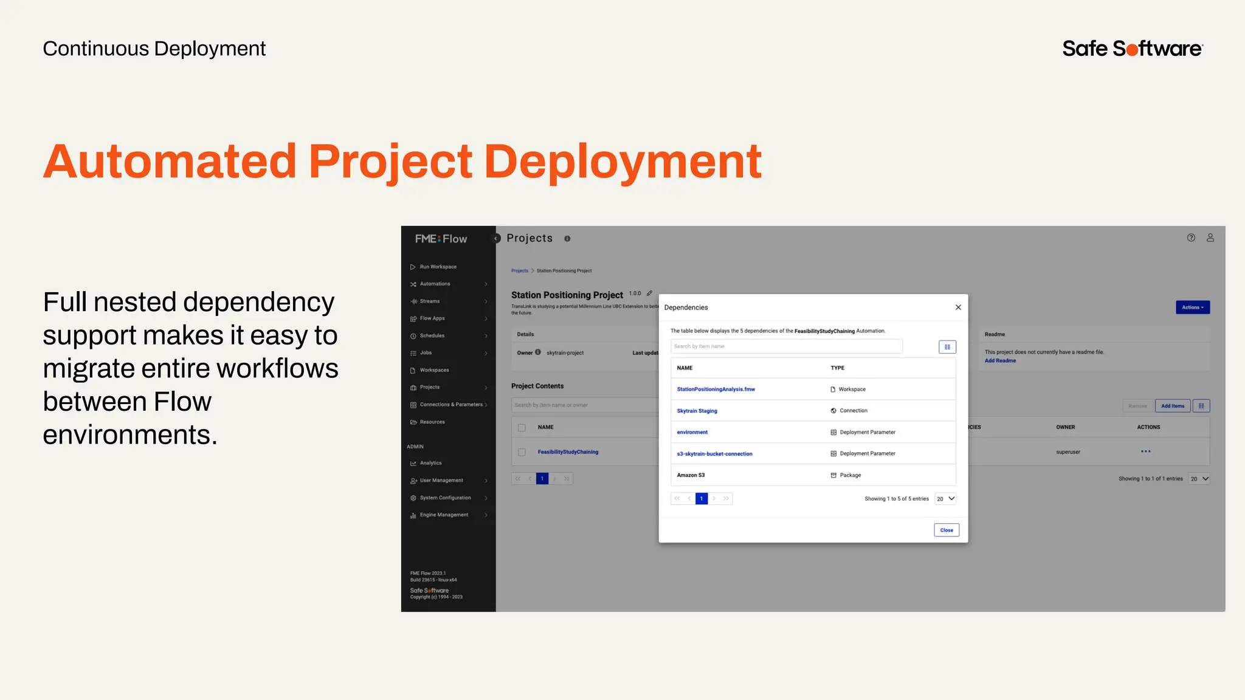Expand the User Management chevron
1245x700 pixels.
pyautogui.click(x=486, y=481)
